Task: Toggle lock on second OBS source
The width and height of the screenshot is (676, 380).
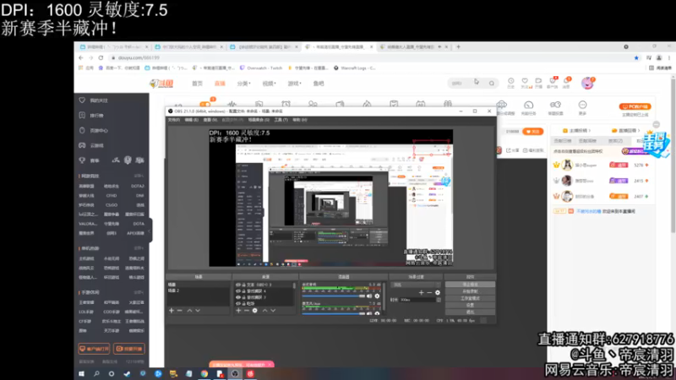Action: point(243,291)
